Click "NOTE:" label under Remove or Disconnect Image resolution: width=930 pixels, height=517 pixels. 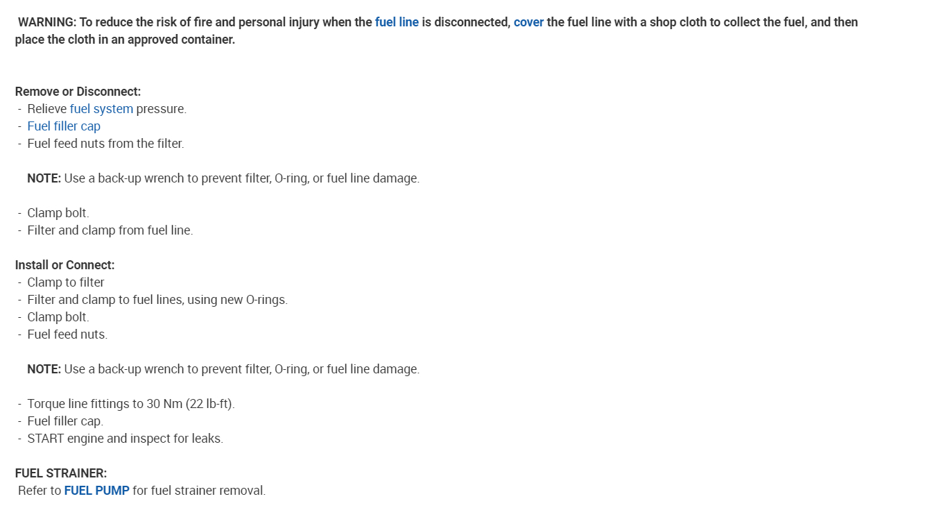(x=44, y=178)
